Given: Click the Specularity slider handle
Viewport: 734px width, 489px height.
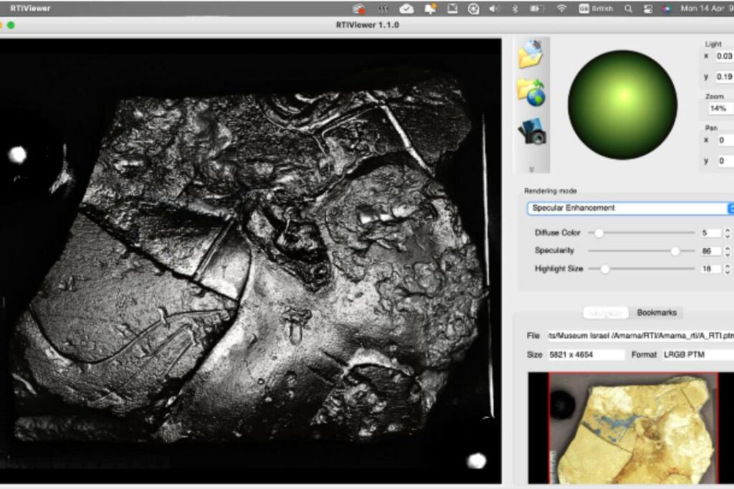Looking at the screenshot, I should (675, 251).
